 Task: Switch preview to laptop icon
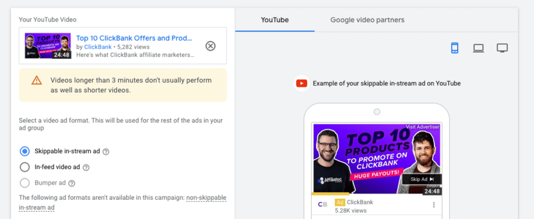tap(478, 48)
